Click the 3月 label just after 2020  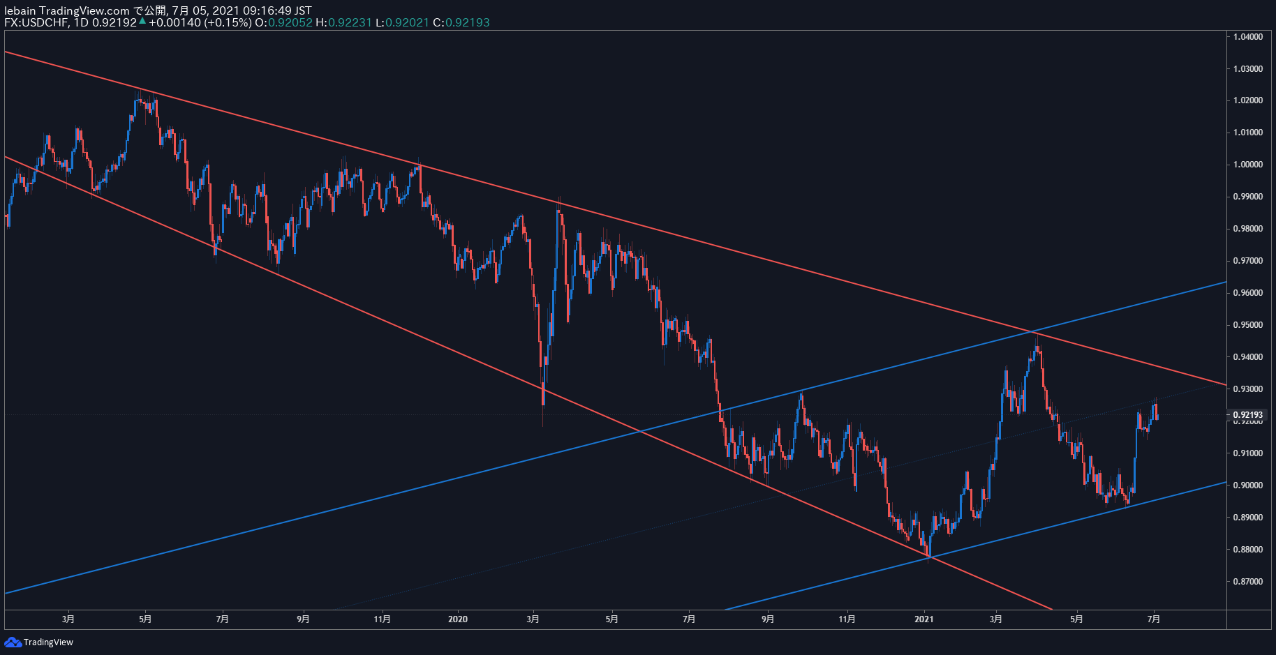(x=533, y=619)
